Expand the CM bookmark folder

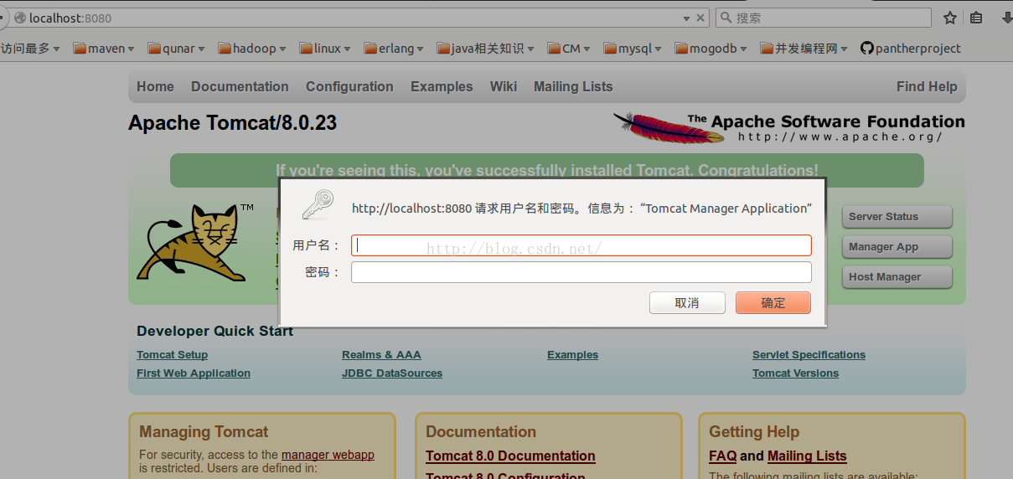coord(569,49)
